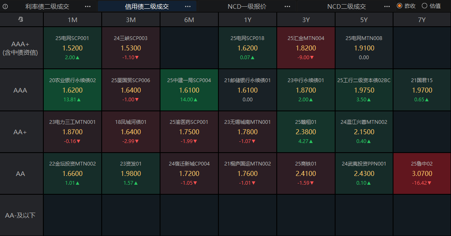The height and width of the screenshot is (236, 451).
Task: Open the ellipsis menu beside 信用债二级成交
Action: [x=188, y=6]
